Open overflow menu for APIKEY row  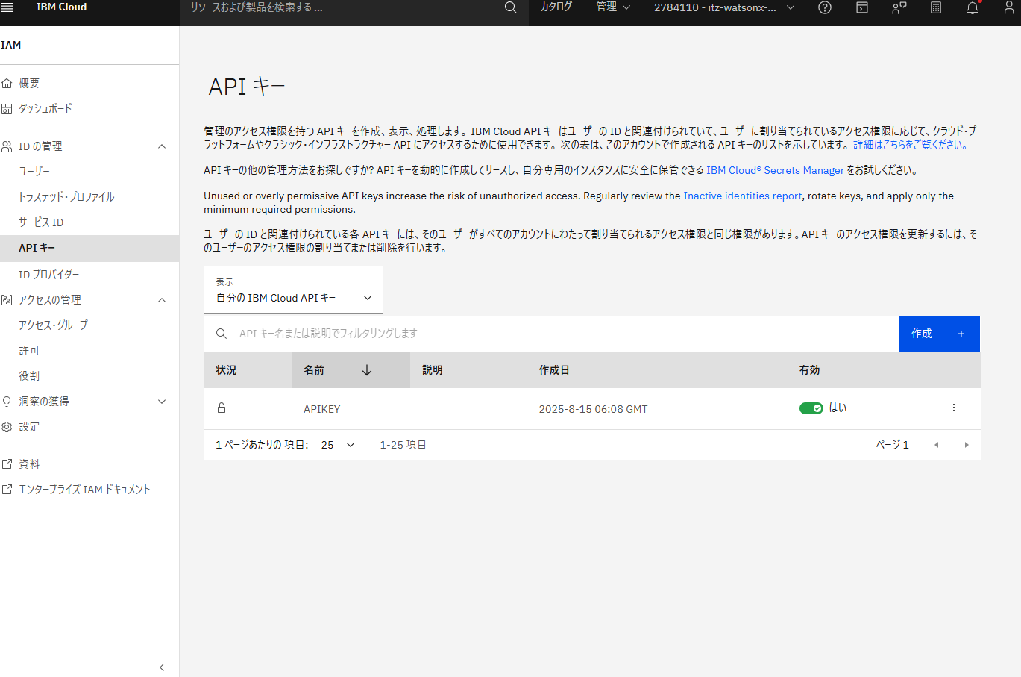click(954, 408)
